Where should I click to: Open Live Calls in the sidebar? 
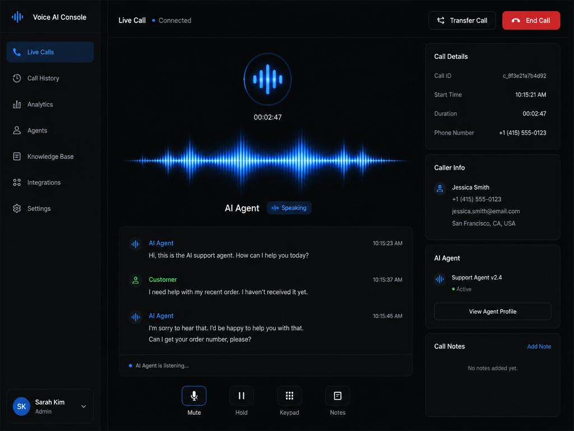(50, 52)
